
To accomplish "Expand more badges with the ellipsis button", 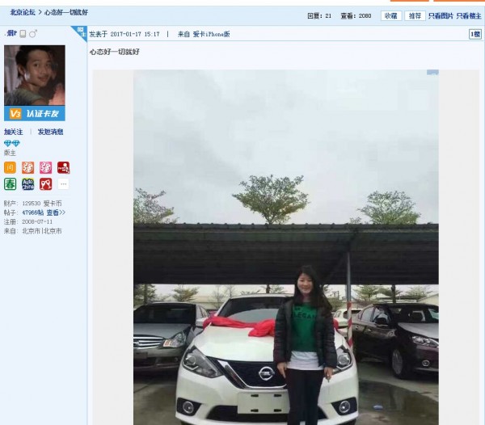I will [x=63, y=184].
